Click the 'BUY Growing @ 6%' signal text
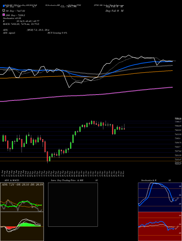 57,33
